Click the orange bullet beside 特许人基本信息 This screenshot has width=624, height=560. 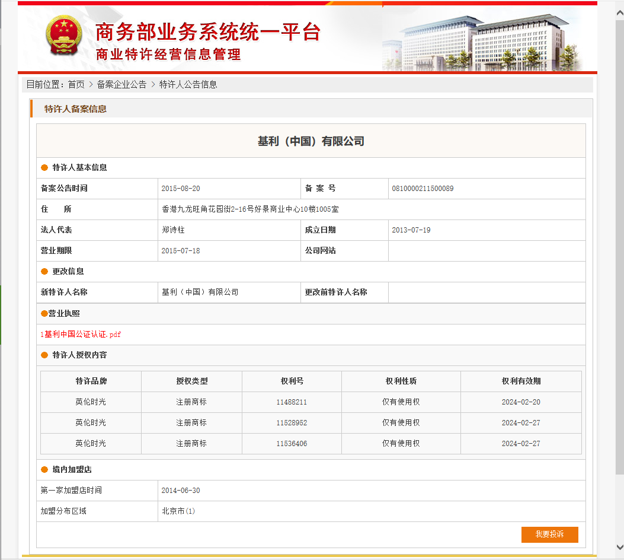pos(44,168)
